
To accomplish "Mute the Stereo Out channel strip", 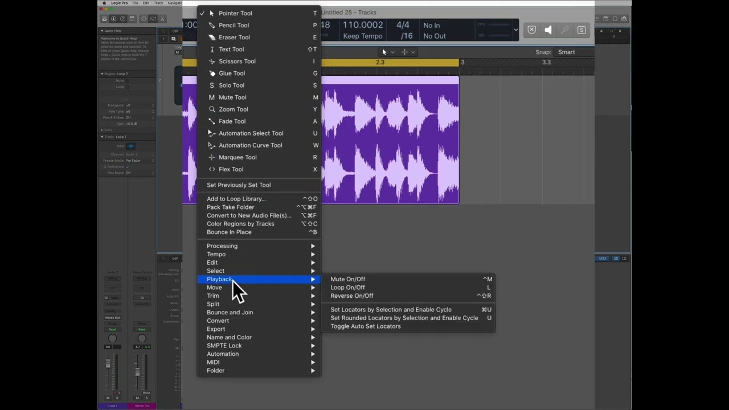I will coord(137,398).
